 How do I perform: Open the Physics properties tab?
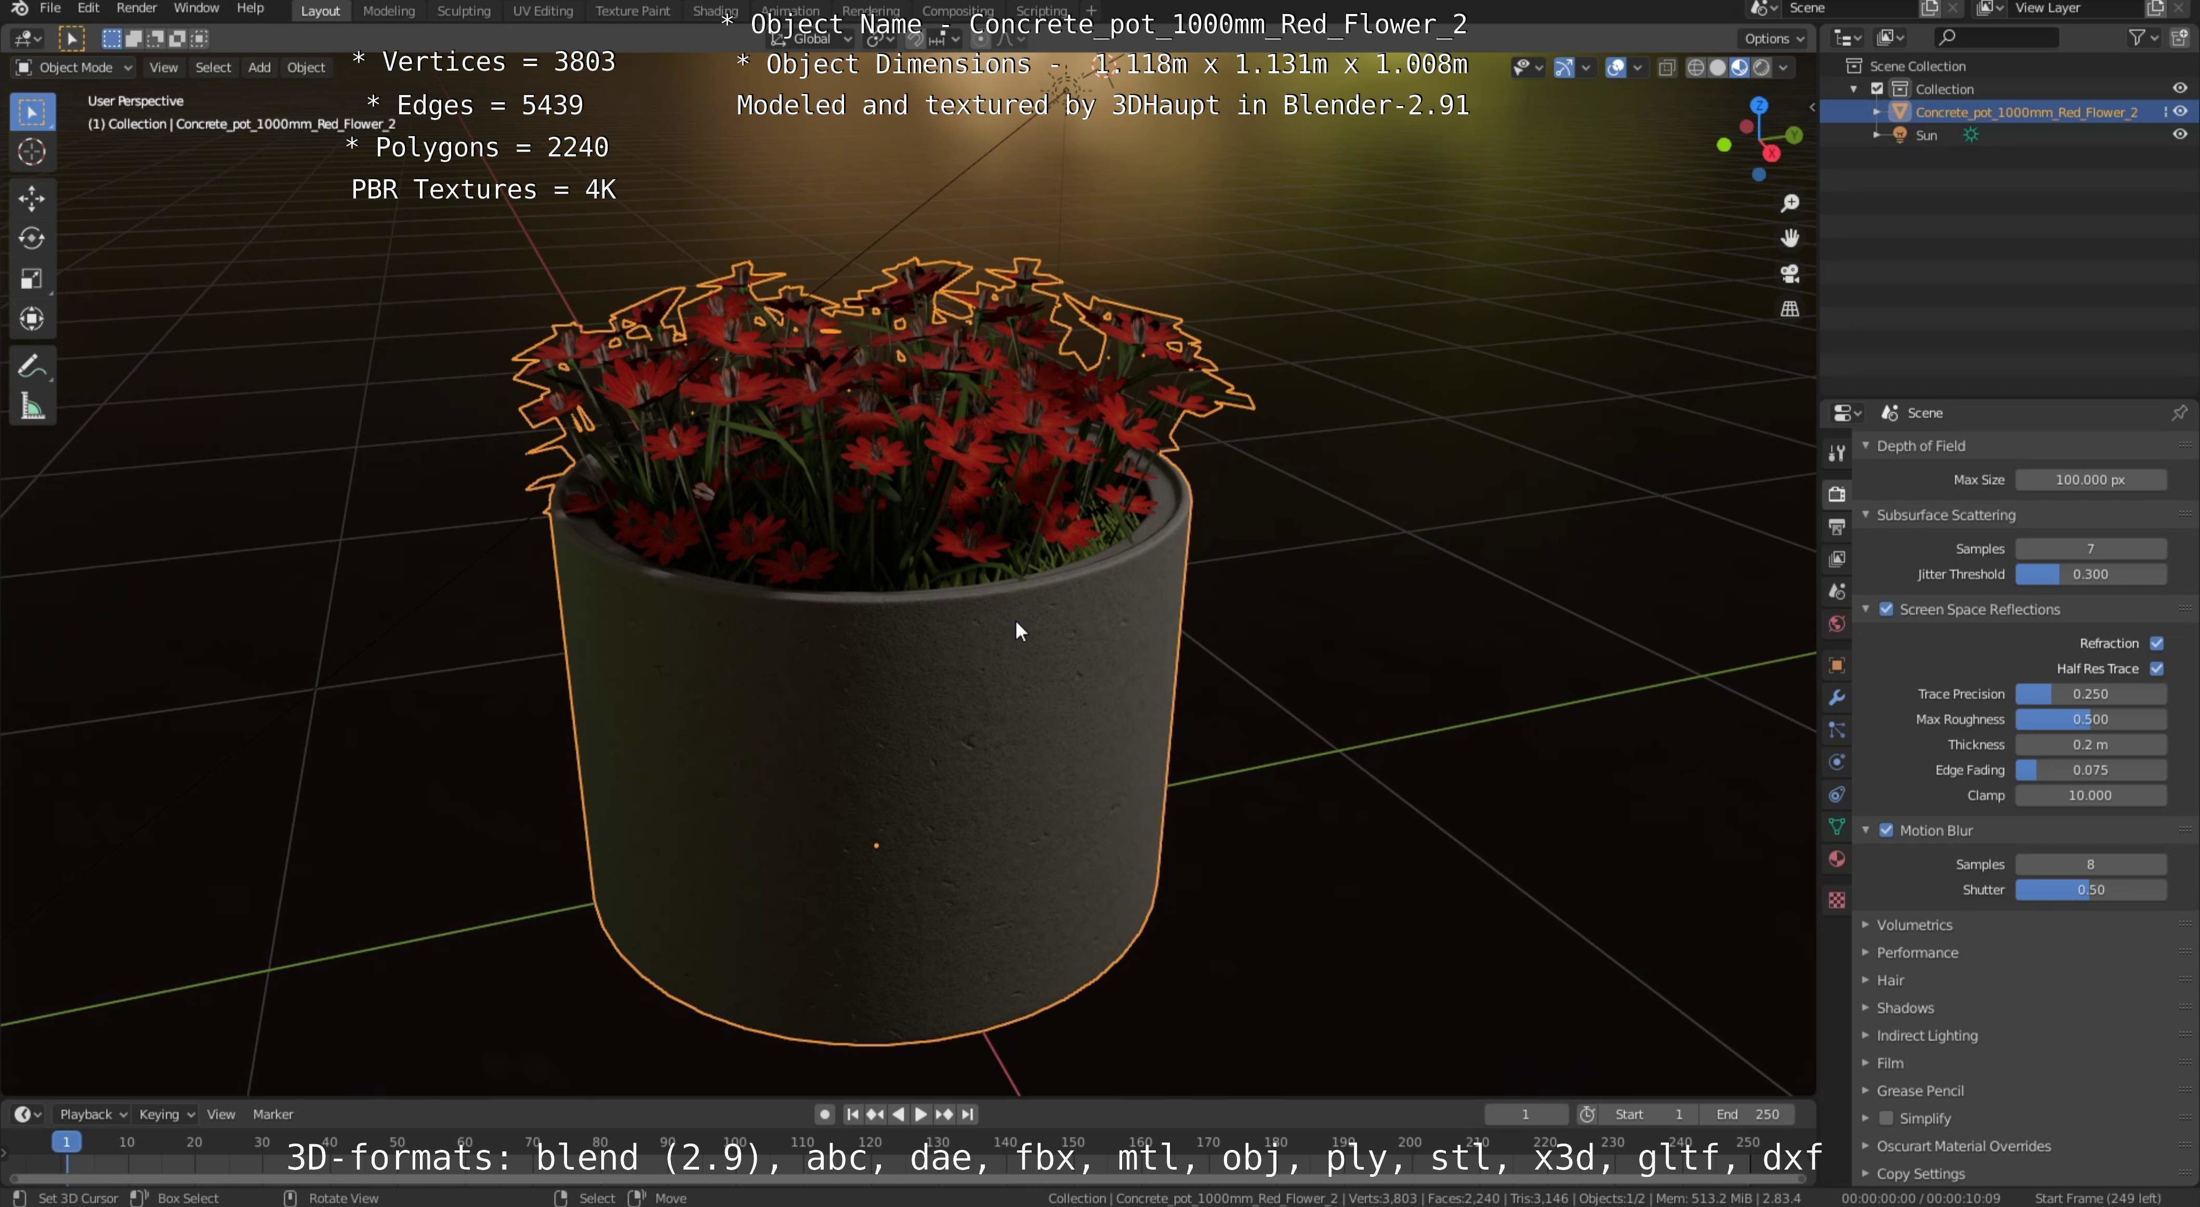tap(1836, 762)
